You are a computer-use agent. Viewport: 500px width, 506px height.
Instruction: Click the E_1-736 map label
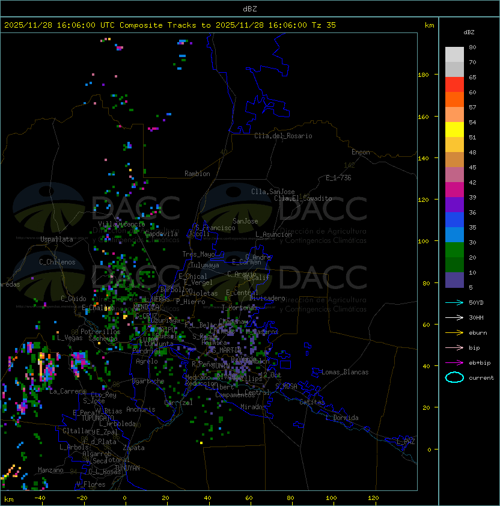338,178
